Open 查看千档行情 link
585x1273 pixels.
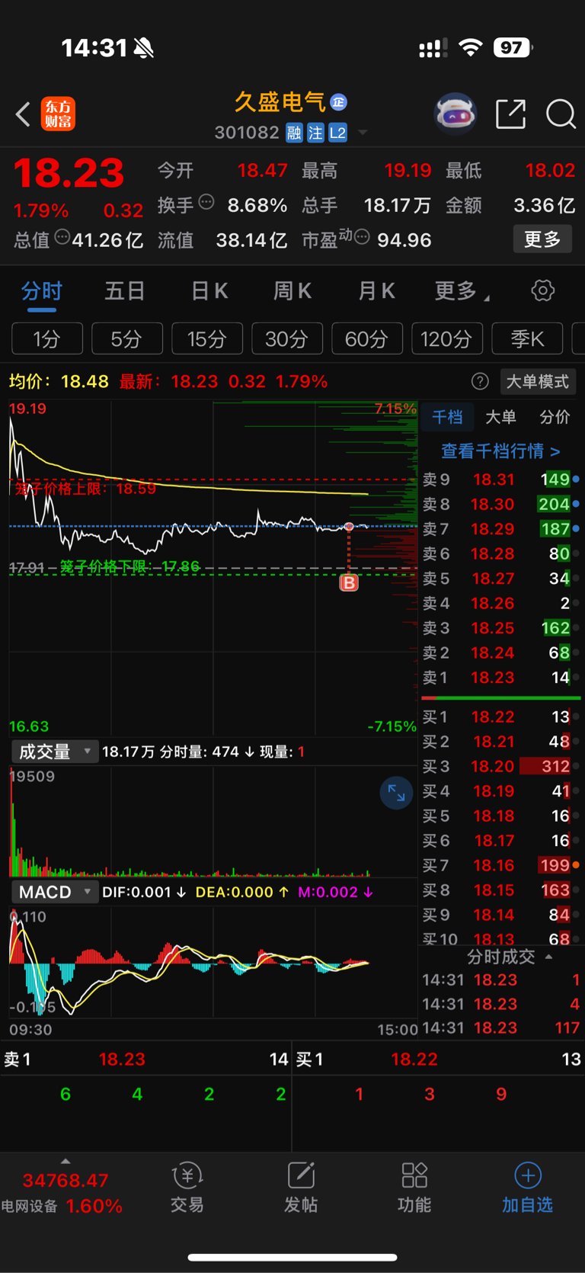pos(500,451)
